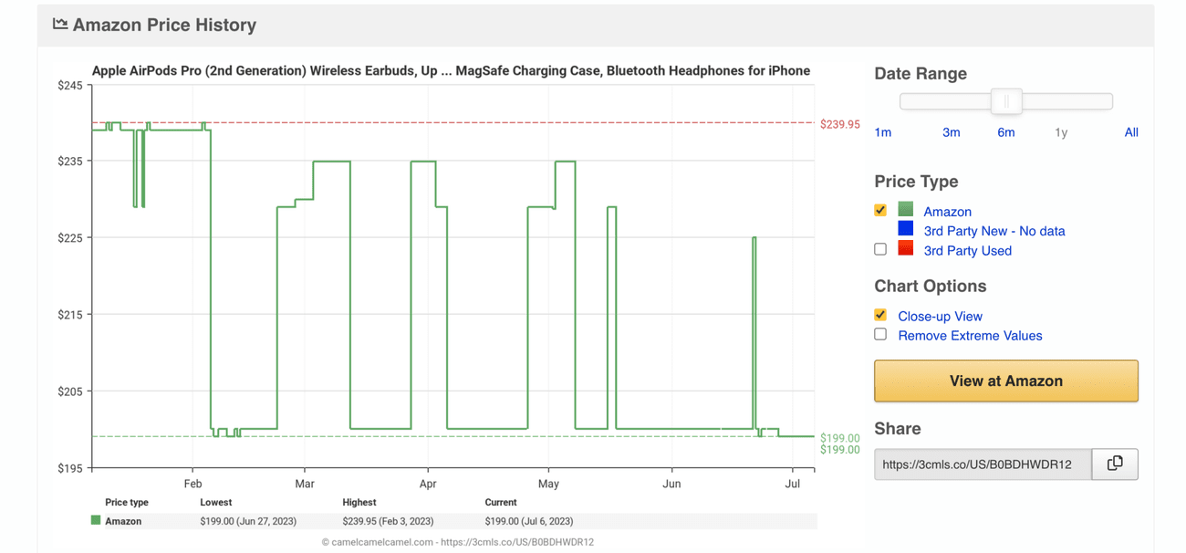Uncheck the Amazon price type checkbox

coord(880,210)
